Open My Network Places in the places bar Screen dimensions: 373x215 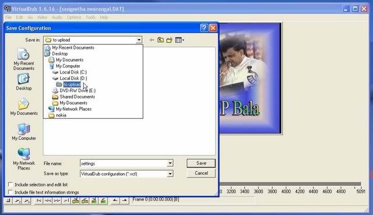[24, 159]
